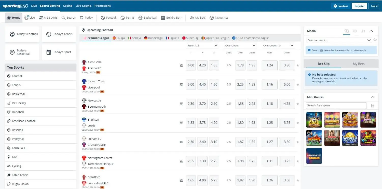The image size is (382, 189).
Task: Favourite the Newcastle vs Bournemouth match
Action: [x=298, y=104]
